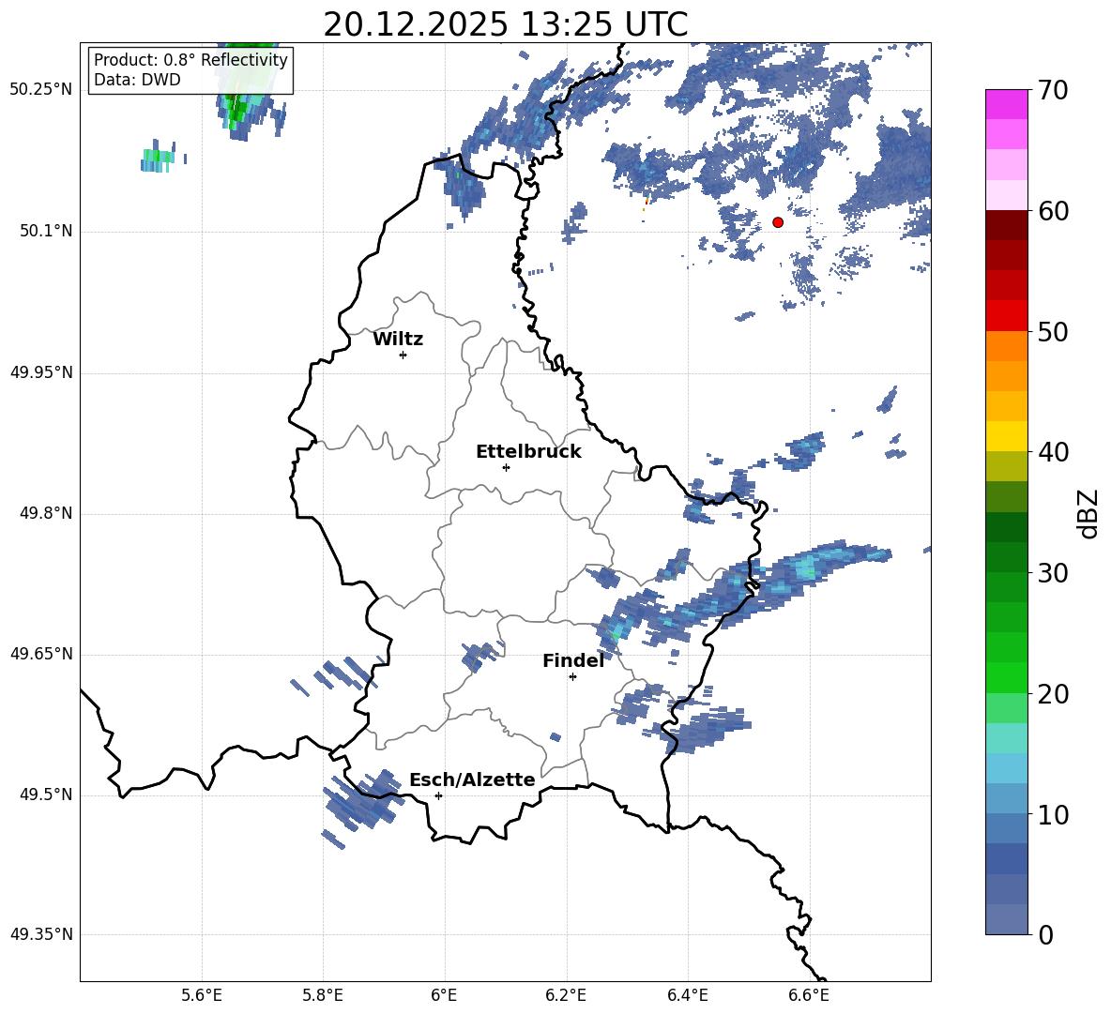Image resolution: width=1111 pixels, height=1014 pixels.
Task: Click the red radar station dot
Action: (778, 222)
